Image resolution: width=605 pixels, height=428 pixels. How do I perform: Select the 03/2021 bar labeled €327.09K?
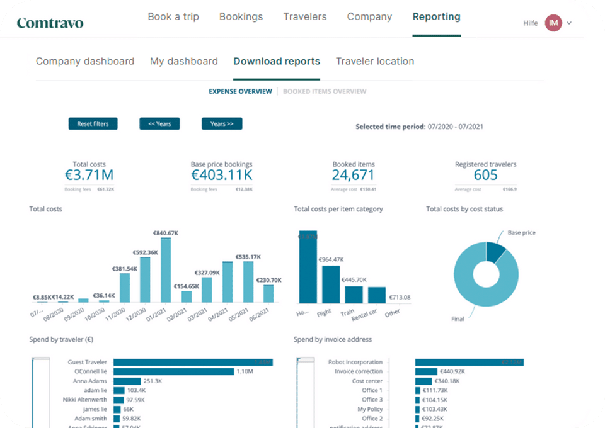(x=207, y=290)
